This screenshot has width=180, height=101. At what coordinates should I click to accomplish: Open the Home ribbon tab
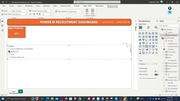12,6
